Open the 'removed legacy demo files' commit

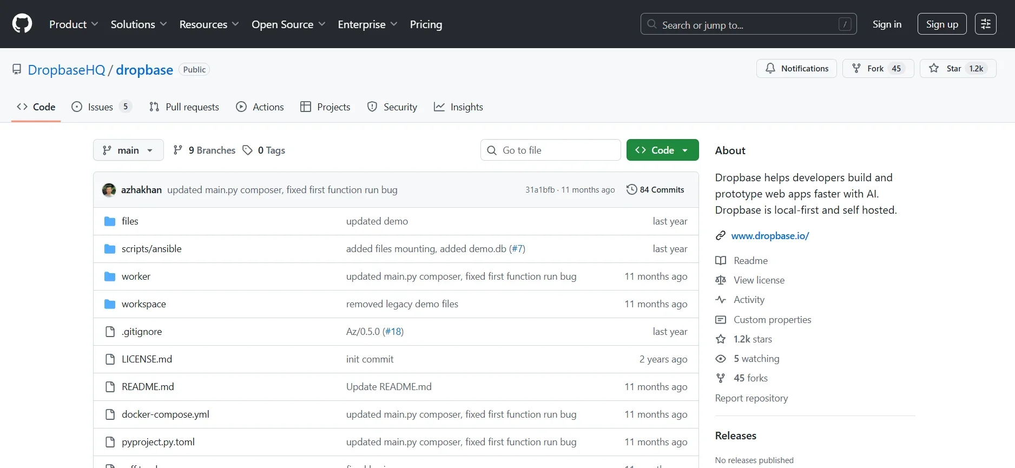click(402, 304)
